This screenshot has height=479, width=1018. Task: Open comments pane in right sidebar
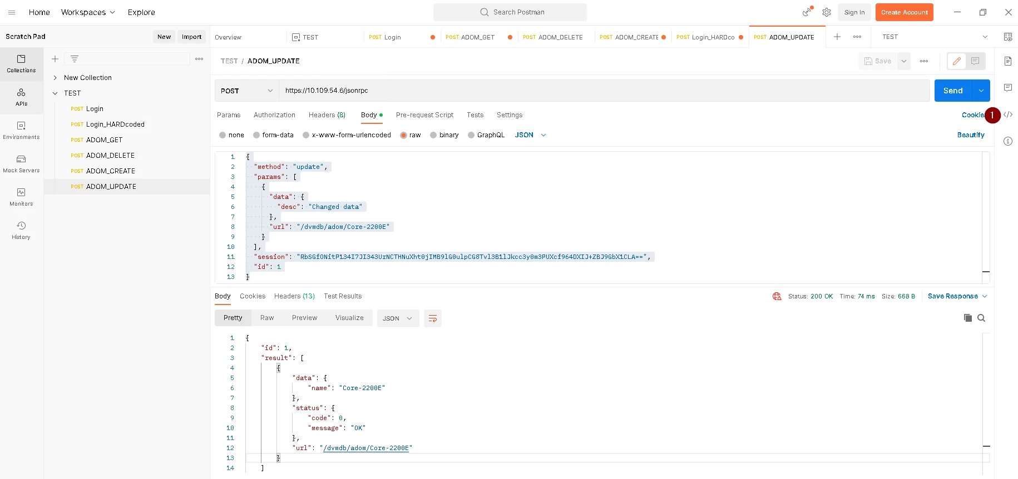[x=1007, y=88]
